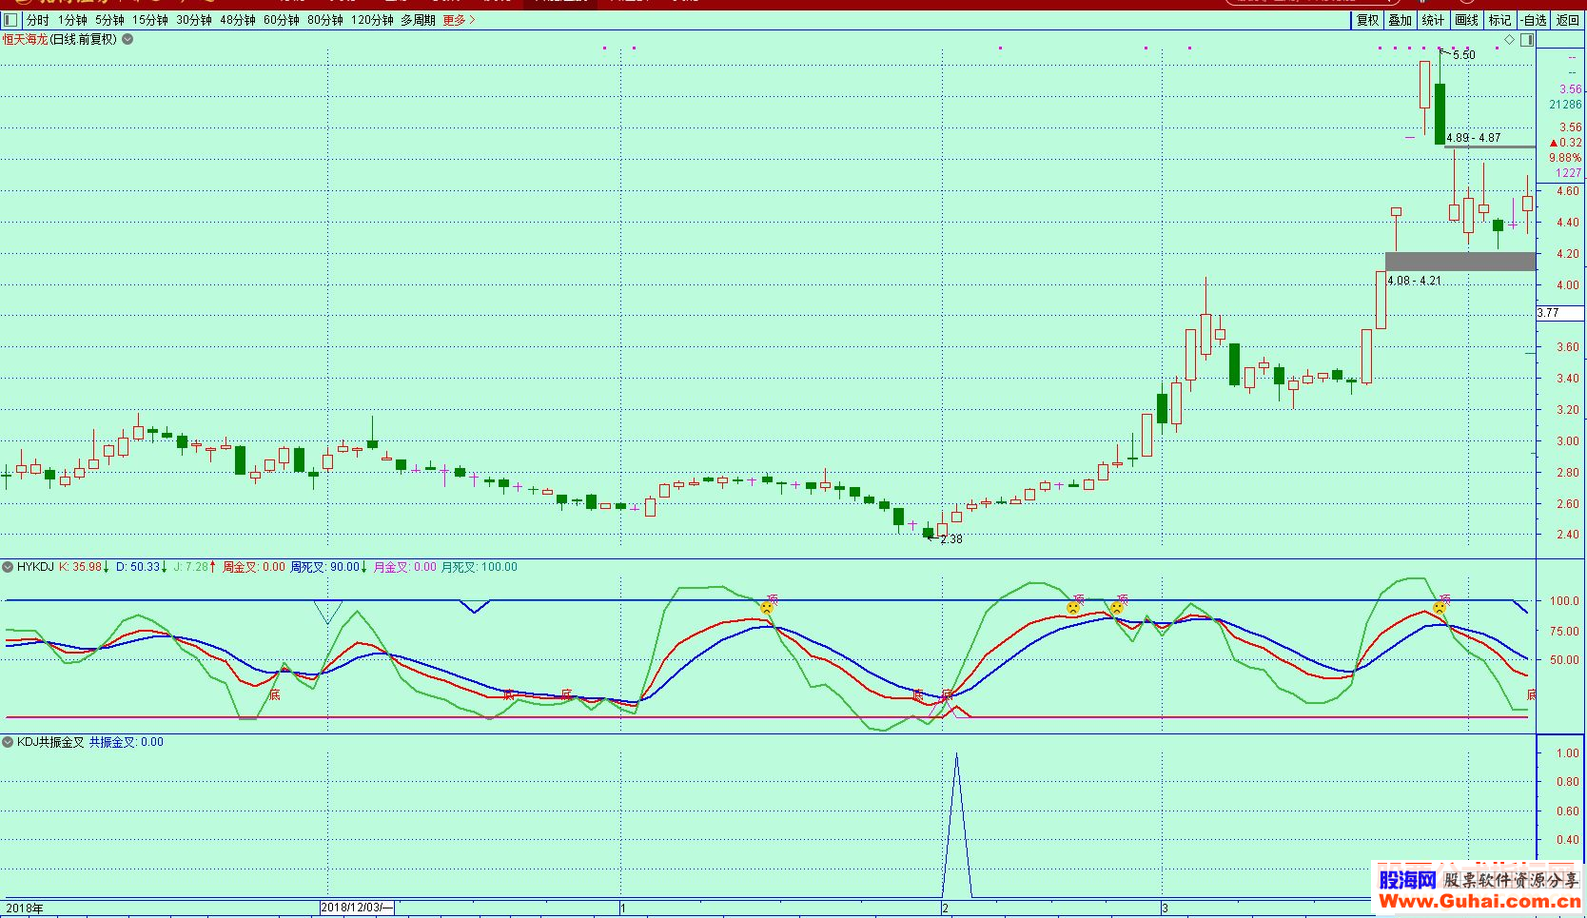Click the tall green candle below 5.50
Screen dimensions: 1587x918
[1440, 114]
